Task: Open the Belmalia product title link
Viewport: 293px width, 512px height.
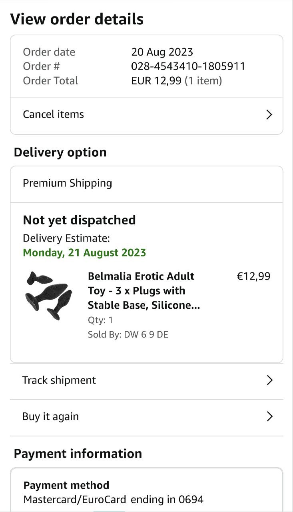Action: point(144,291)
